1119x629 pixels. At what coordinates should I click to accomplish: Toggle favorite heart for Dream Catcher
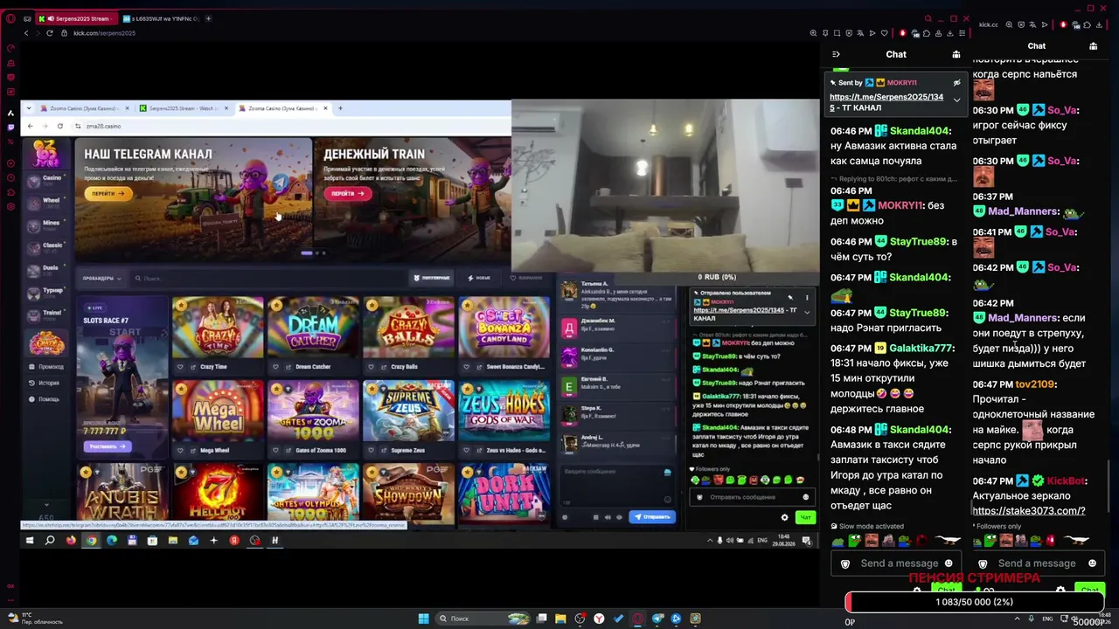(x=276, y=367)
